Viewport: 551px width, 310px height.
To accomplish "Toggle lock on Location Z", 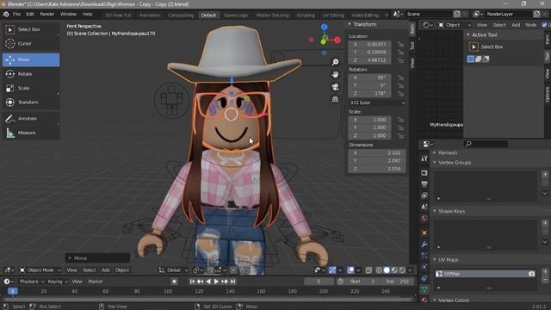I will point(400,60).
